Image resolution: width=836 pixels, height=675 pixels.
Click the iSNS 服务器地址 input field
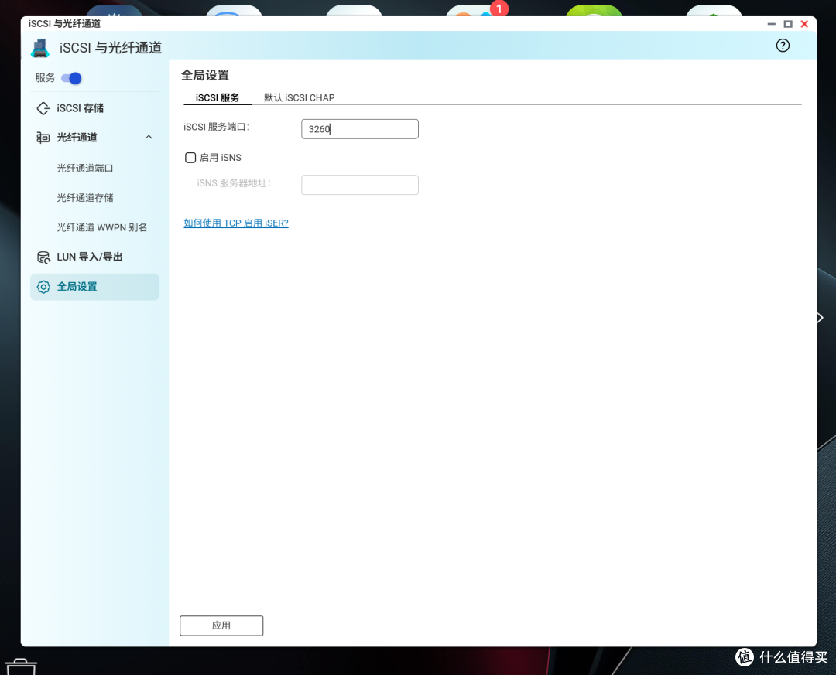(360, 185)
